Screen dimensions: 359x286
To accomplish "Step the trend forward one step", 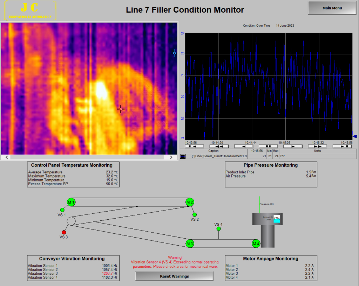I will pyautogui.click(x=293, y=146).
